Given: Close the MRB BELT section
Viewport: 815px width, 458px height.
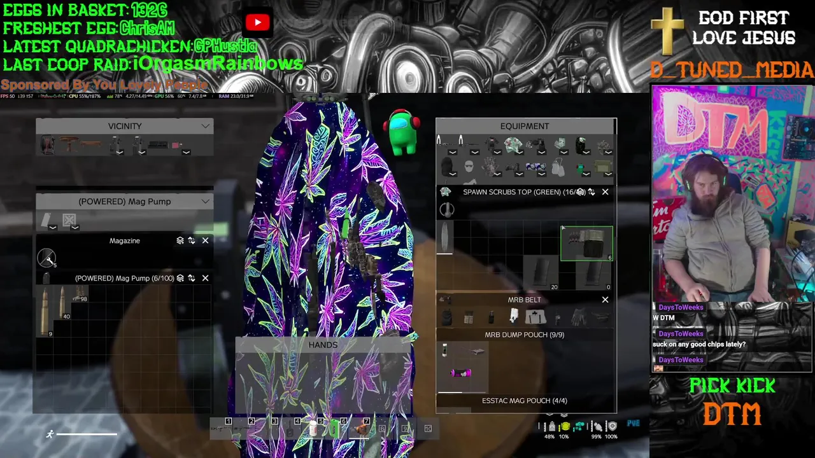Looking at the screenshot, I should (605, 300).
